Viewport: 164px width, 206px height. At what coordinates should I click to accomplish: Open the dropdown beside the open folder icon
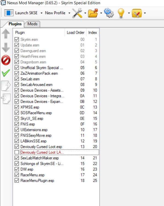pyautogui.click(x=101, y=13)
